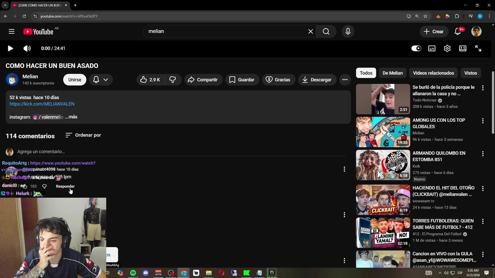Open options for 'HACIENDO EL HIT DEL OTOÑO'
This screenshot has height=278, width=495.
pyautogui.click(x=483, y=188)
